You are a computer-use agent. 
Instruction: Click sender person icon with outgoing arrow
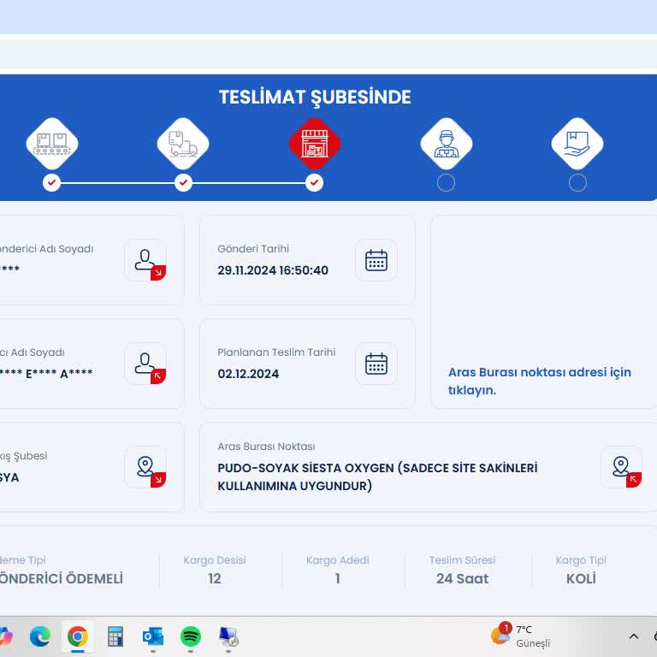(145, 260)
